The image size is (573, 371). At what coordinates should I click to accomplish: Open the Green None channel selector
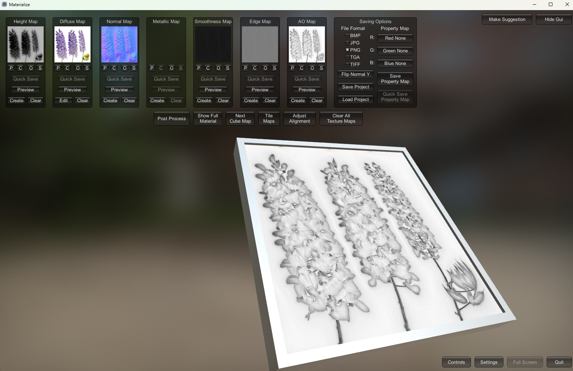coord(395,51)
